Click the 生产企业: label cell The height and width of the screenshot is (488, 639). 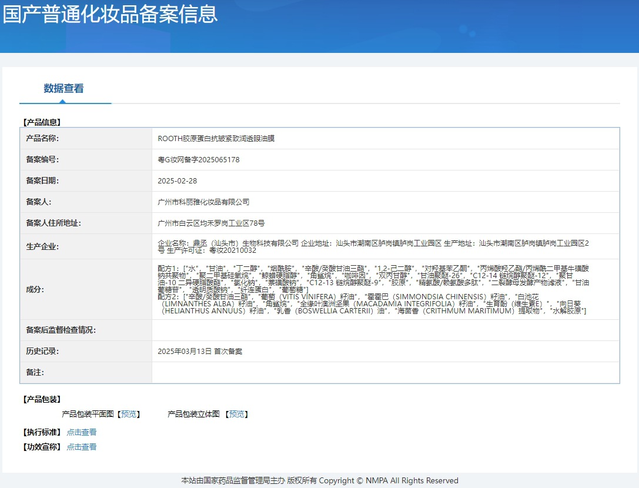[86, 247]
